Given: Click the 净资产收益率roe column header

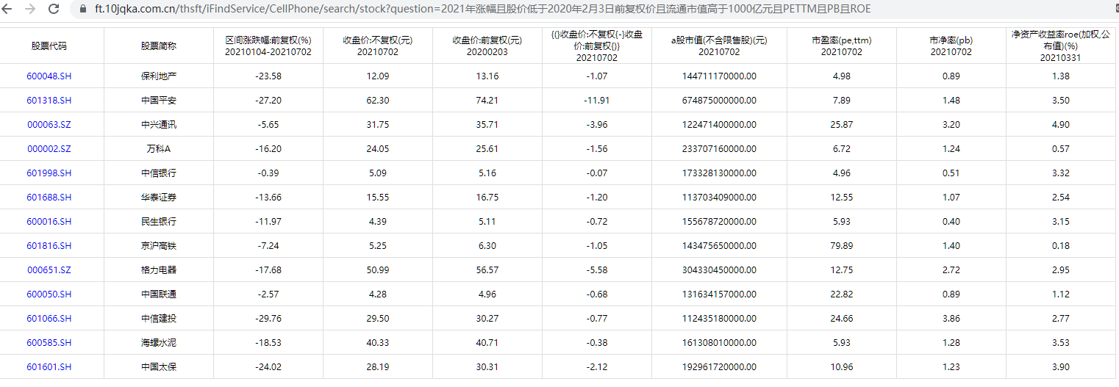Looking at the screenshot, I should tap(1061, 46).
